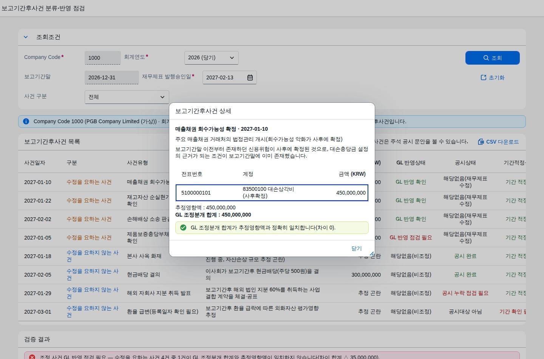Click the 해외 자회사 지분 취득 발표 cell
The width and height of the screenshot is (544, 359).
[159, 293]
